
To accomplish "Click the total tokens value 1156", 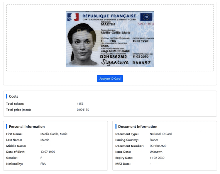I will [80, 104].
